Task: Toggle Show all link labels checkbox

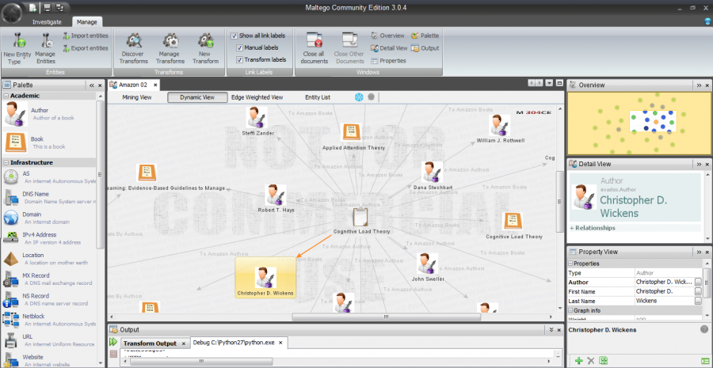Action: 234,36
